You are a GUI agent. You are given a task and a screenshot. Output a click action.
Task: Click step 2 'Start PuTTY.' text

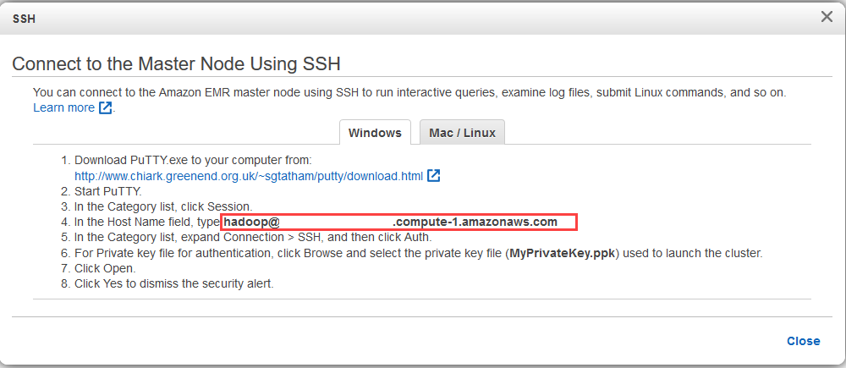tap(108, 191)
